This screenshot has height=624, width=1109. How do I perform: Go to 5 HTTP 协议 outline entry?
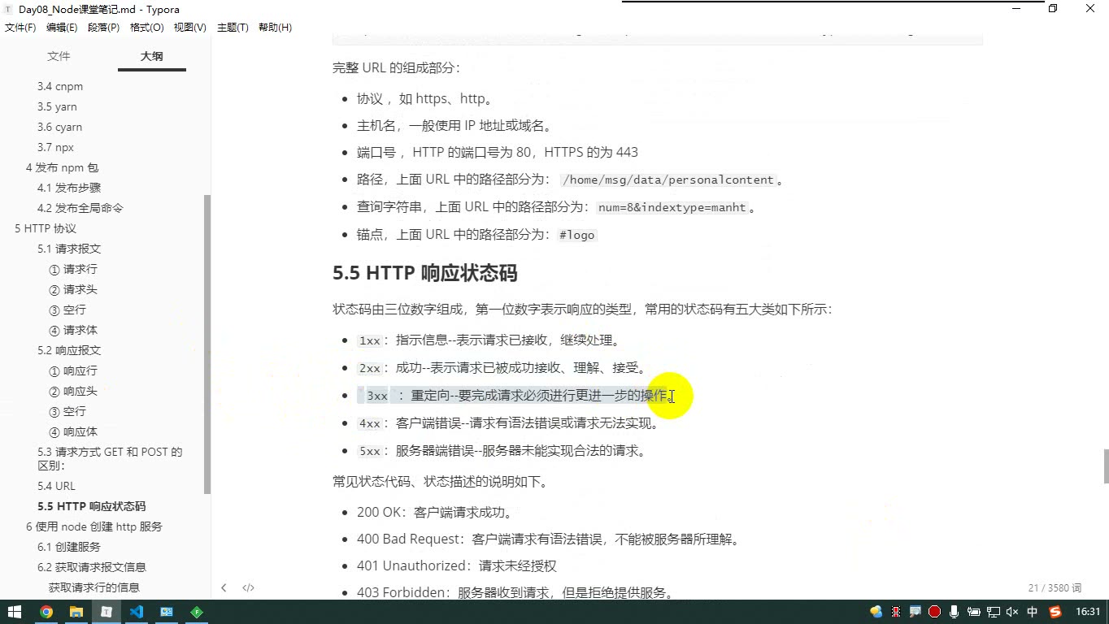click(46, 228)
